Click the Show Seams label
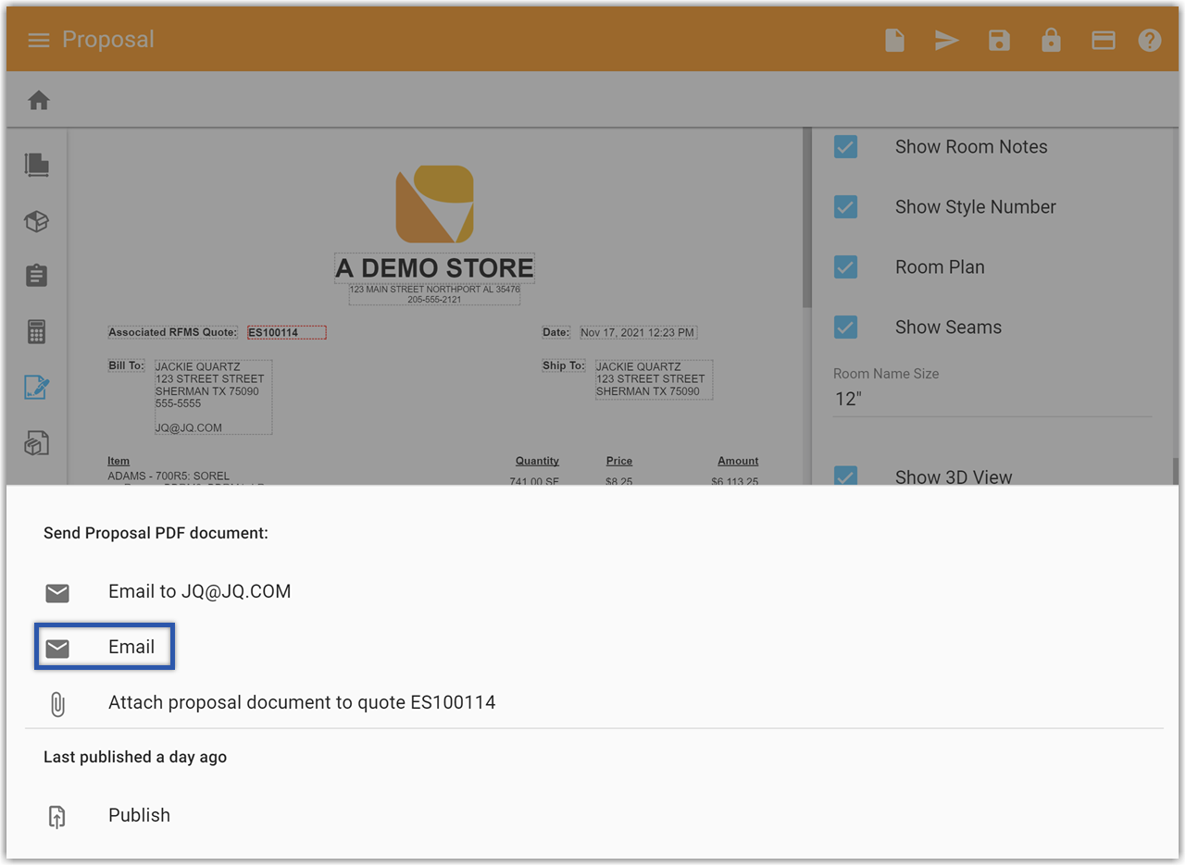This screenshot has height=866, width=1186. click(x=948, y=328)
